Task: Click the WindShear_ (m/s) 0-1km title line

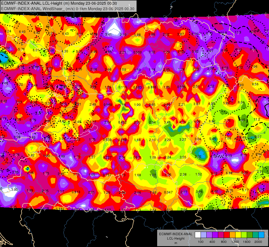Action: (68, 9)
